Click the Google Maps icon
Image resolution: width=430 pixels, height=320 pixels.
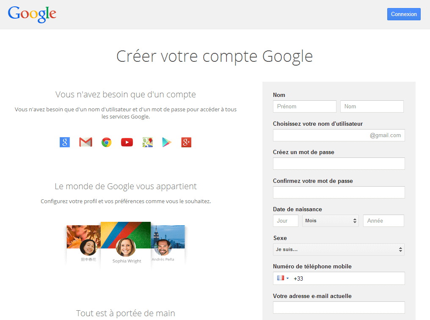pos(148,142)
